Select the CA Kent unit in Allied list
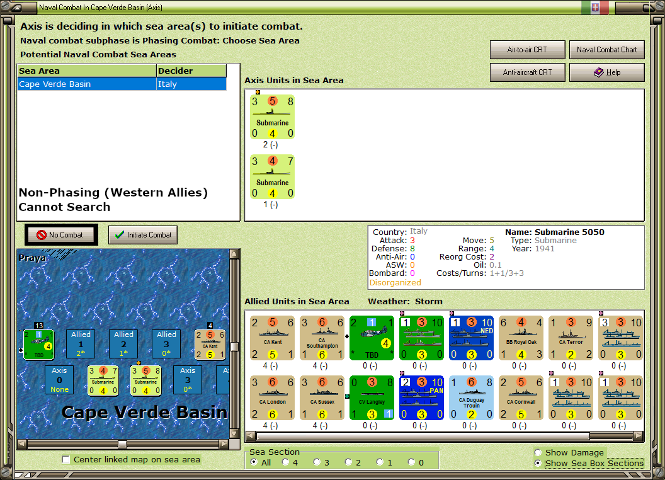 pyautogui.click(x=272, y=338)
